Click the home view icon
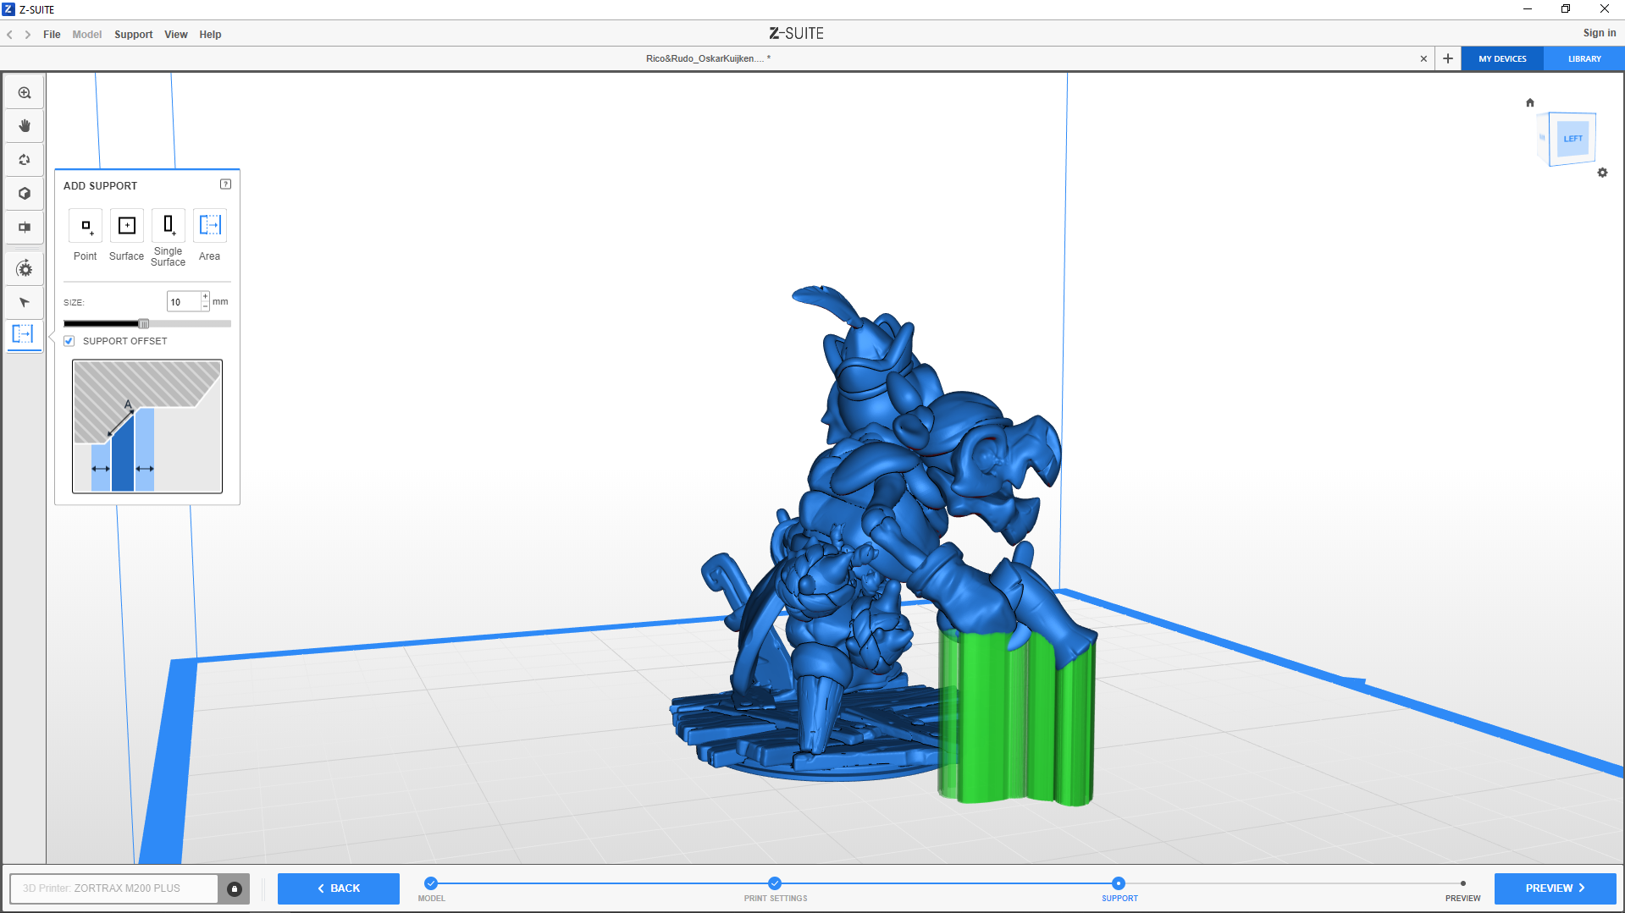The height and width of the screenshot is (913, 1625). point(1530,102)
